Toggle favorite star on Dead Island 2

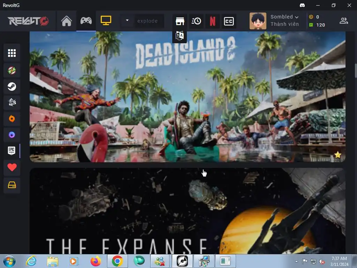point(337,155)
